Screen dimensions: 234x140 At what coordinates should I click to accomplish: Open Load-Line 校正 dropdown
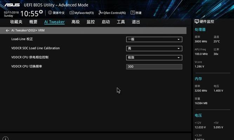(154, 40)
